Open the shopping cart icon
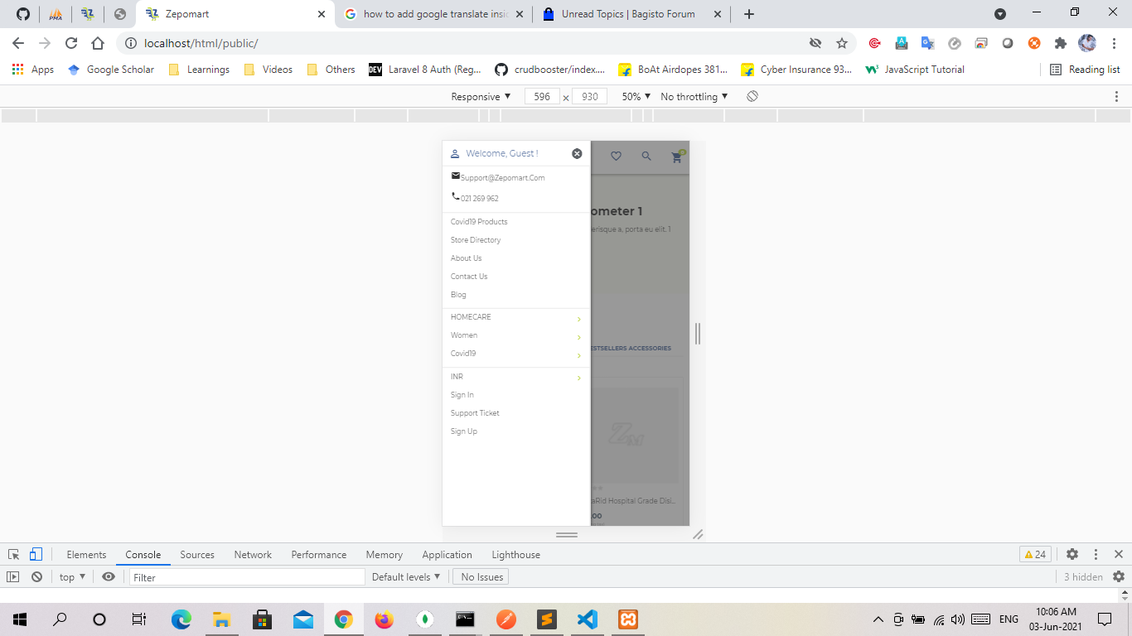1132x636 pixels. [x=677, y=157]
